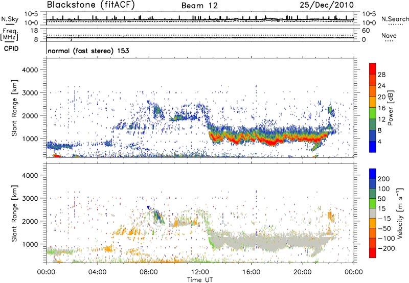Click the "60" tick label on Nave axis

click(x=366, y=31)
